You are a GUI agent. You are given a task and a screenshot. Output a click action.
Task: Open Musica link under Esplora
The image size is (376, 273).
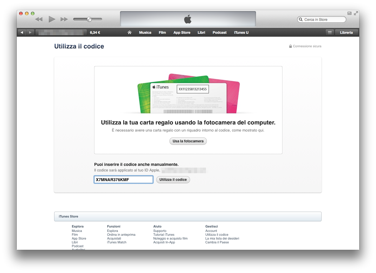click(77, 231)
